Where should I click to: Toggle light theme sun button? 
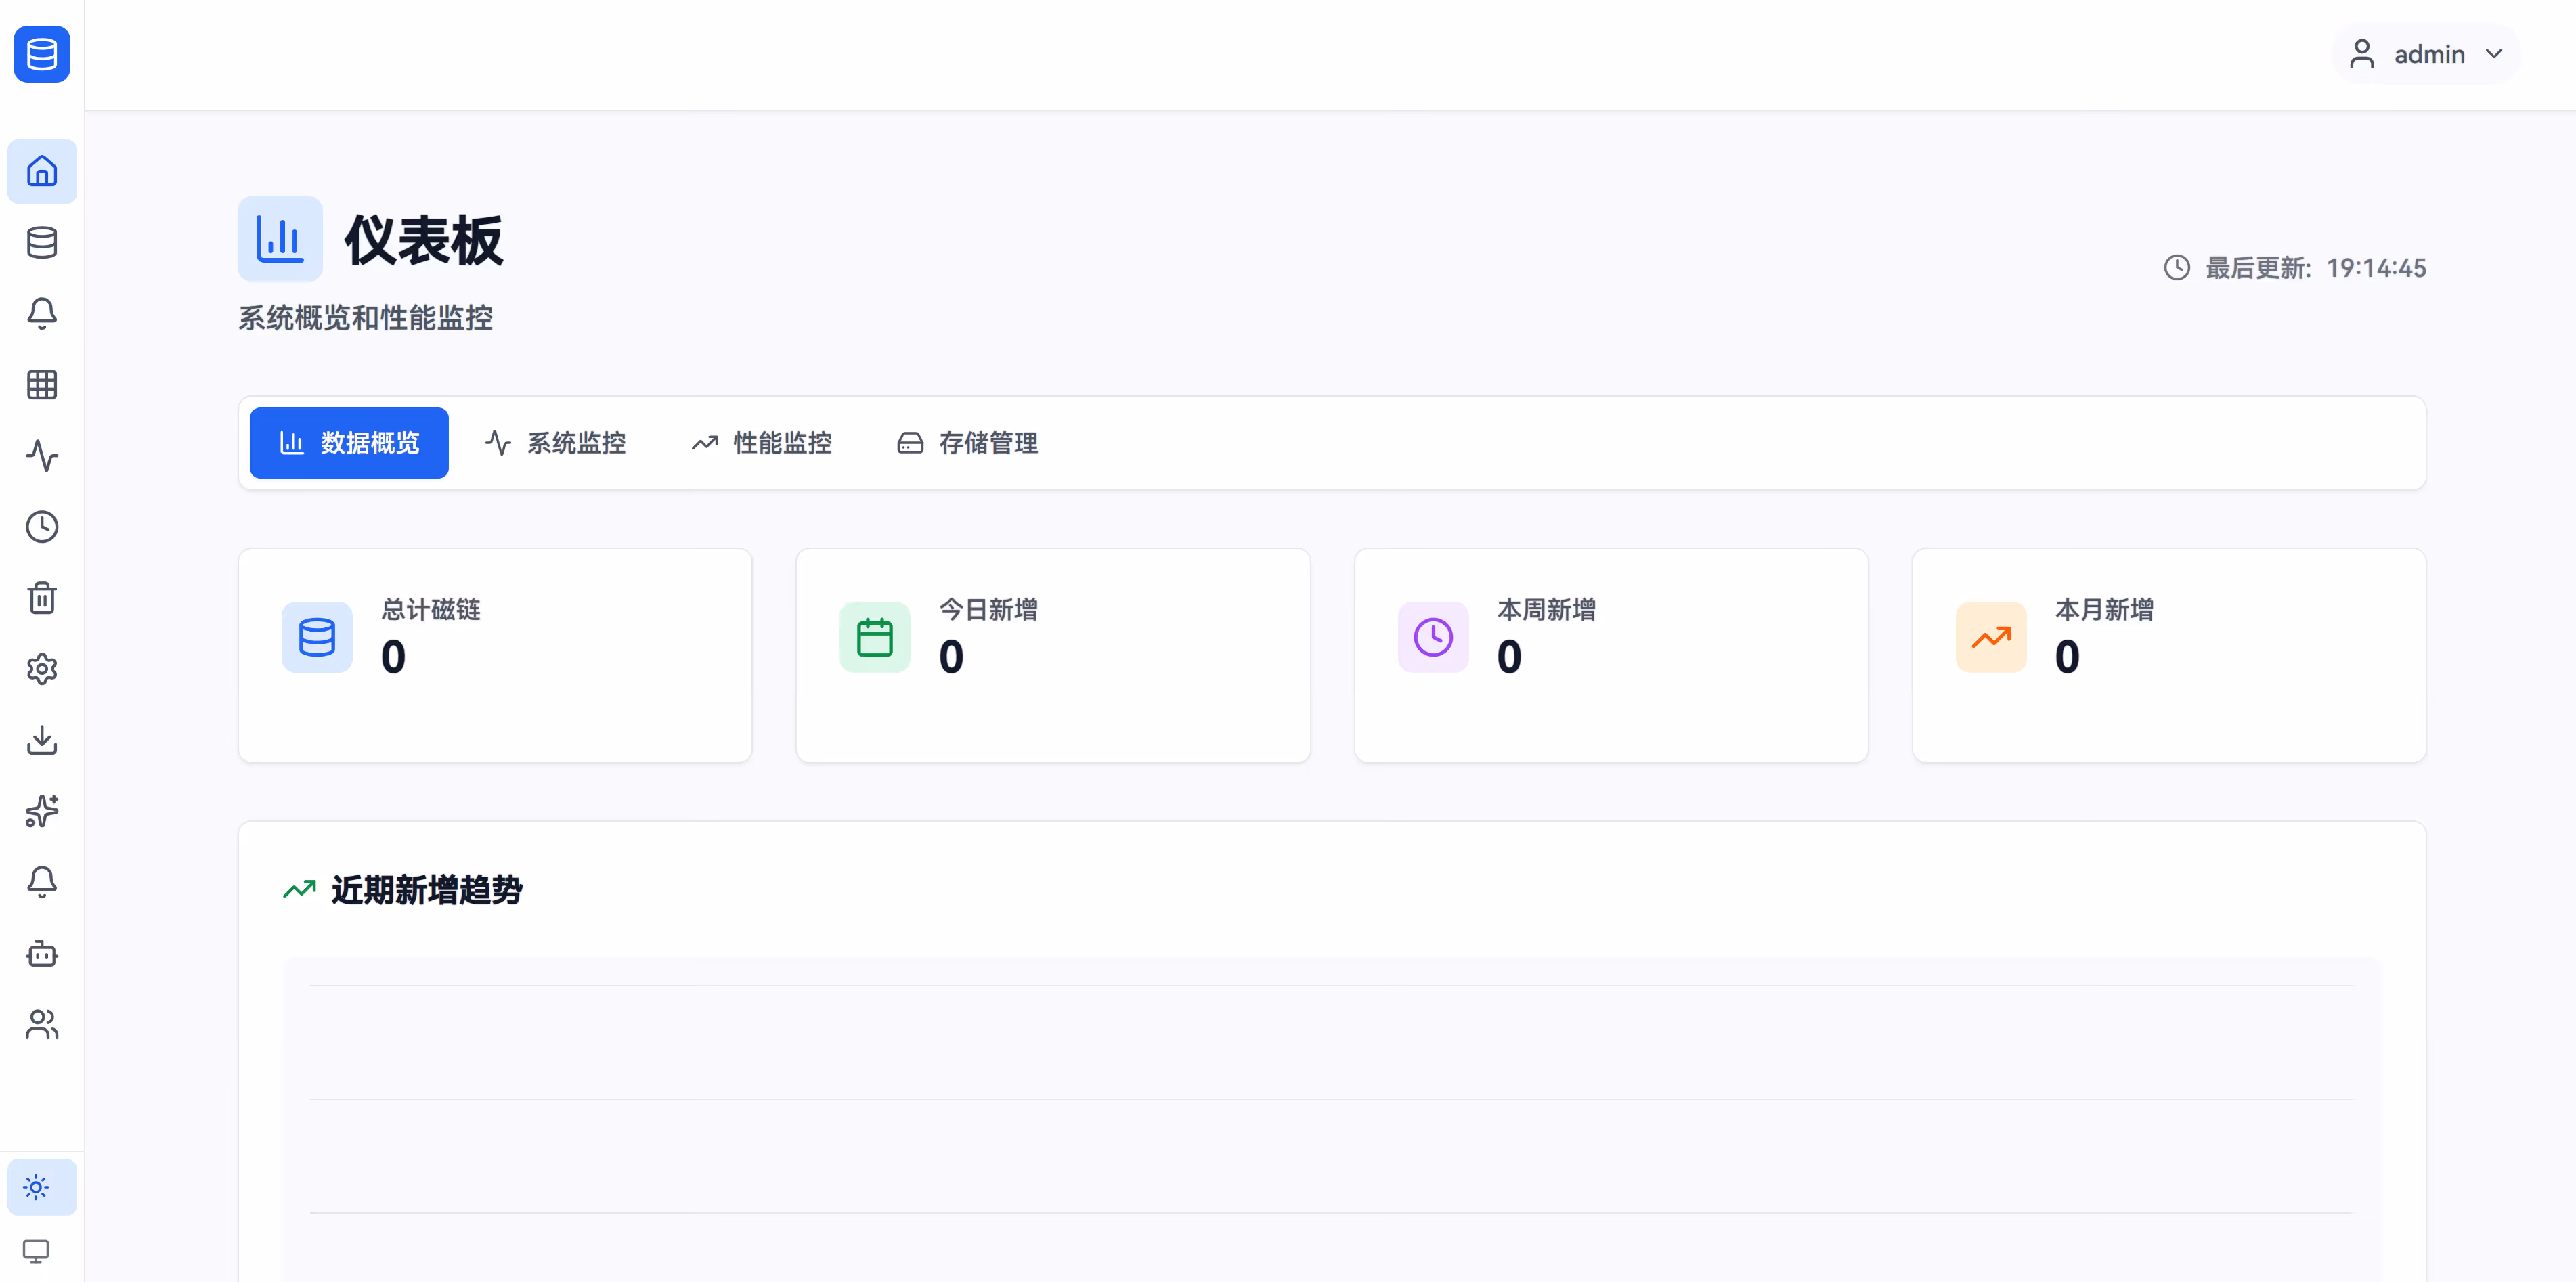click(x=37, y=1187)
